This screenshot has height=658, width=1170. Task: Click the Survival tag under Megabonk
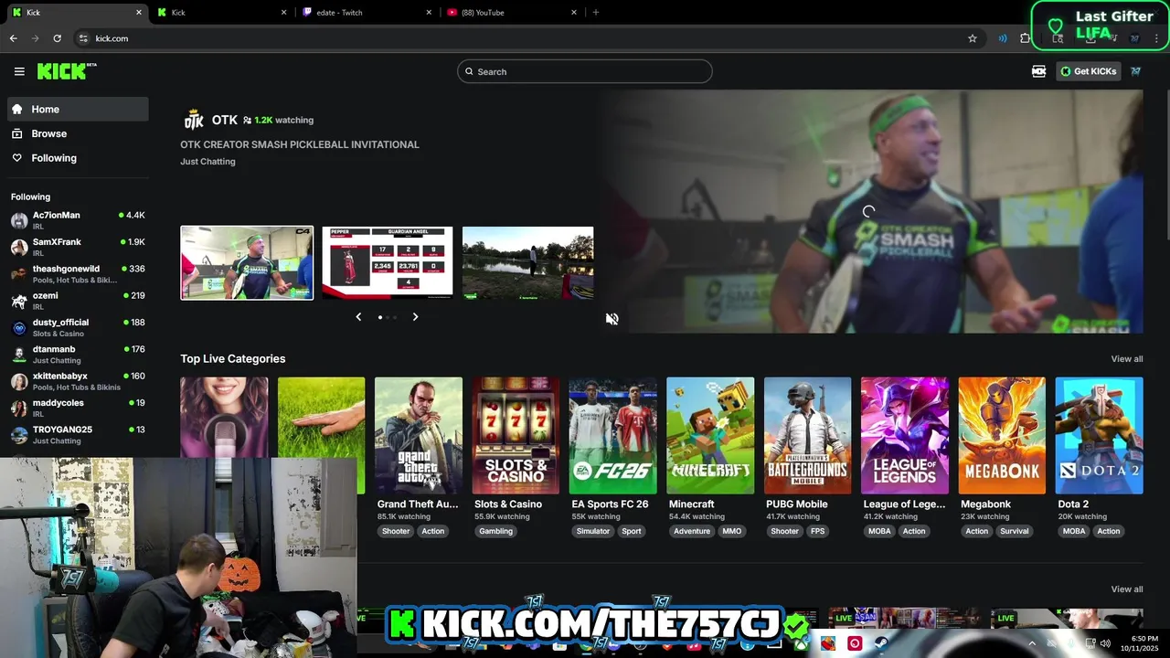coord(1014,531)
